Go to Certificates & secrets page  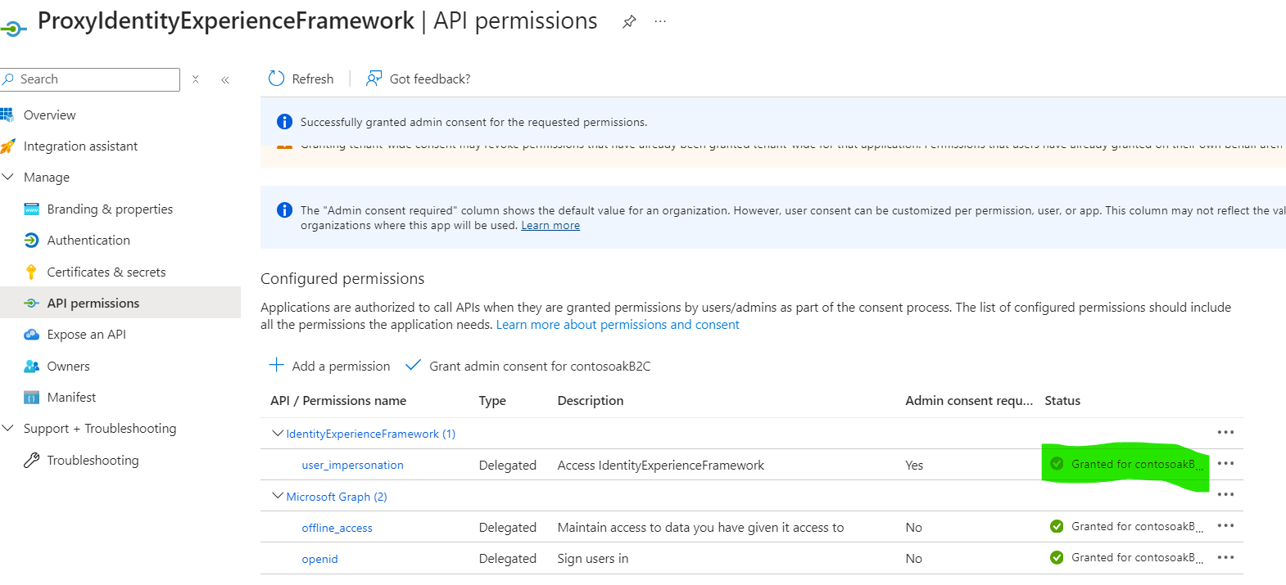coord(106,272)
